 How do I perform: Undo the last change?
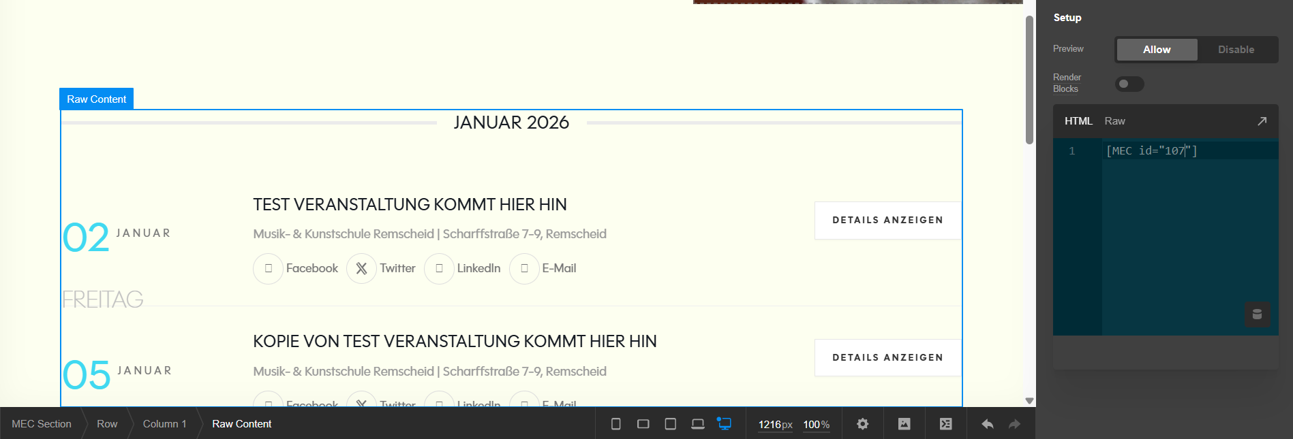tap(987, 424)
